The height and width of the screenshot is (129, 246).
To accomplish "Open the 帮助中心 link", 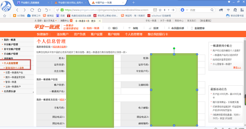I will coord(179,21).
